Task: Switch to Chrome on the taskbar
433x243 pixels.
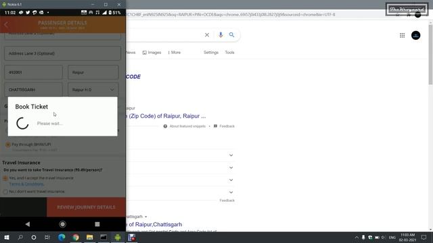Action: [76, 237]
